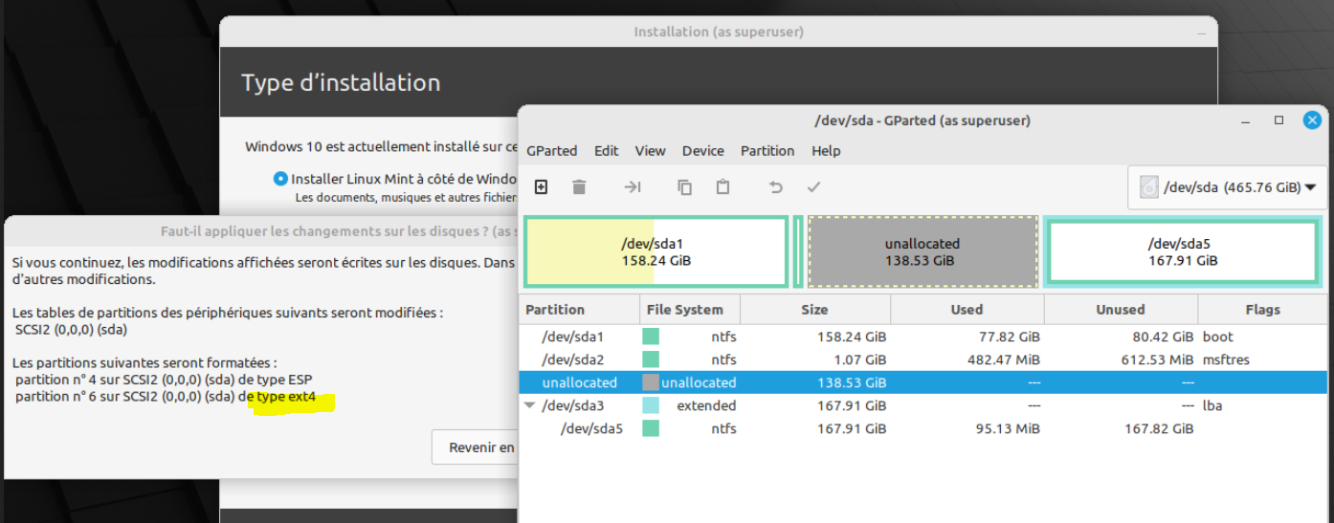Screen dimensions: 1334x523
Task: Apply all operations checkmark icon
Action: click(813, 187)
